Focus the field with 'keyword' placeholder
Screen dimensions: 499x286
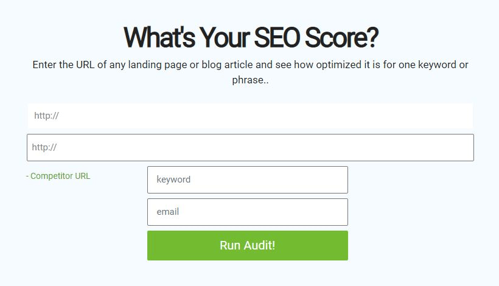(247, 180)
